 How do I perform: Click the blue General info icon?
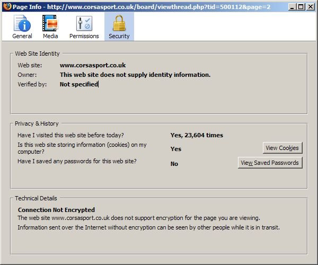coord(22,23)
